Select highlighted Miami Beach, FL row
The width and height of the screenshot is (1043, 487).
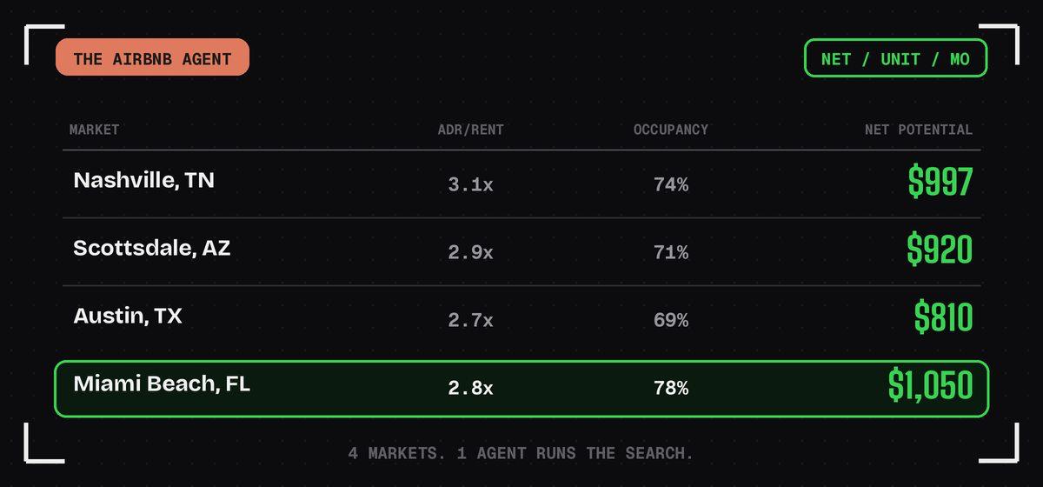[x=521, y=388]
